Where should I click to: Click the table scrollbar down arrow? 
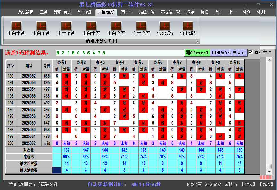pos(269,172)
